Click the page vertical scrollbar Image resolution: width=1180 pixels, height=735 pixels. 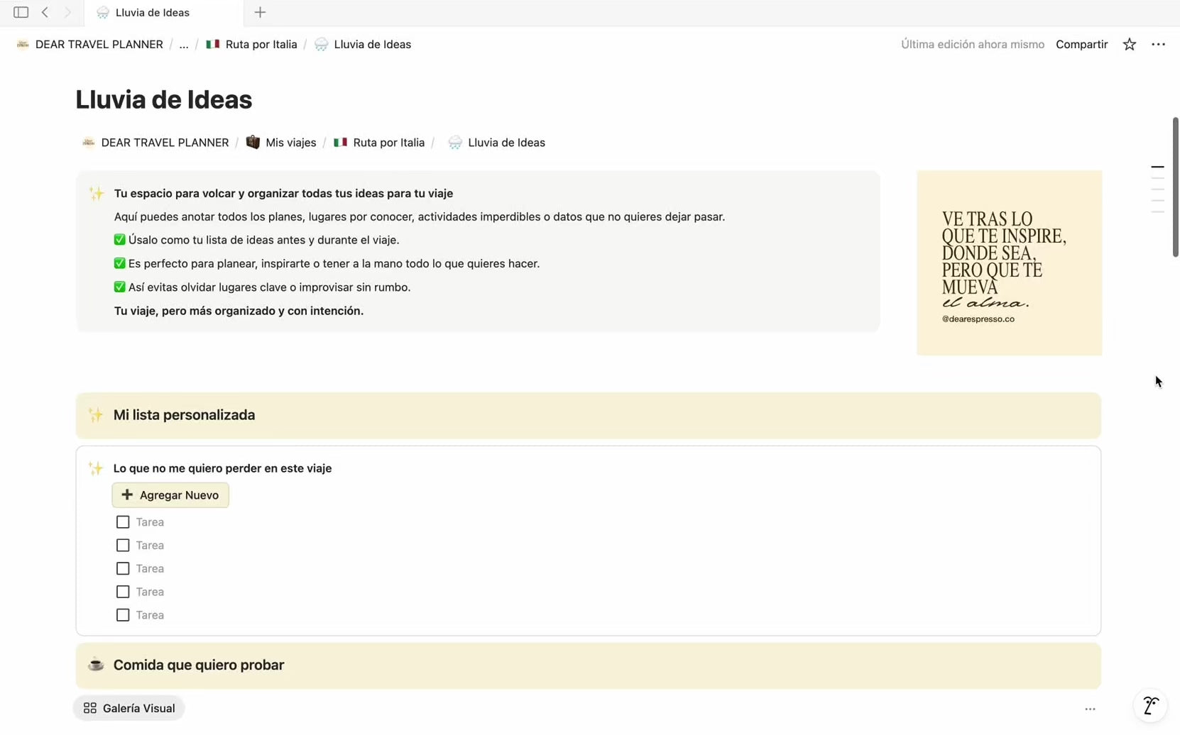pyautogui.click(x=1175, y=188)
